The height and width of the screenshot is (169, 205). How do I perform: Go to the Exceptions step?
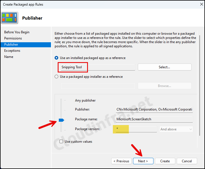pos(12,51)
